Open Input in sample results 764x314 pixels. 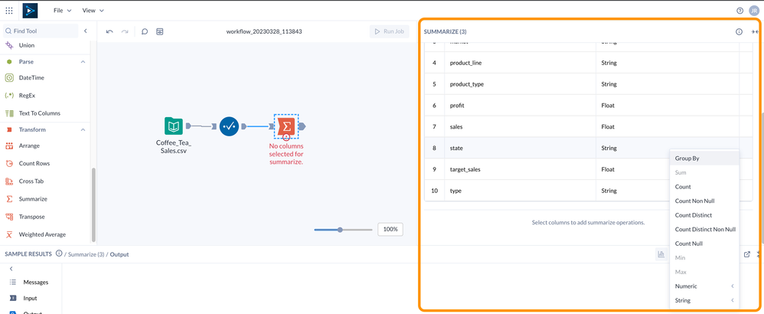pos(30,298)
